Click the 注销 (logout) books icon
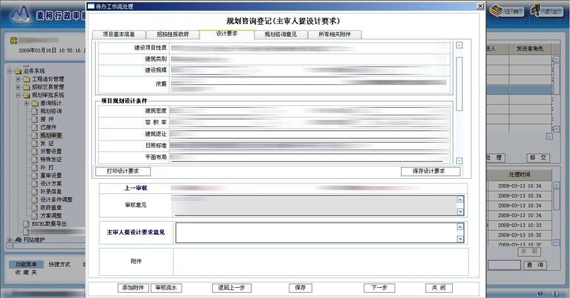The image size is (570, 298). point(497,11)
